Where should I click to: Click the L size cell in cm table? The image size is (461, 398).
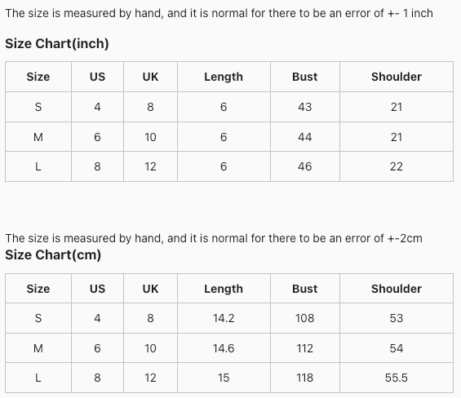coord(38,378)
